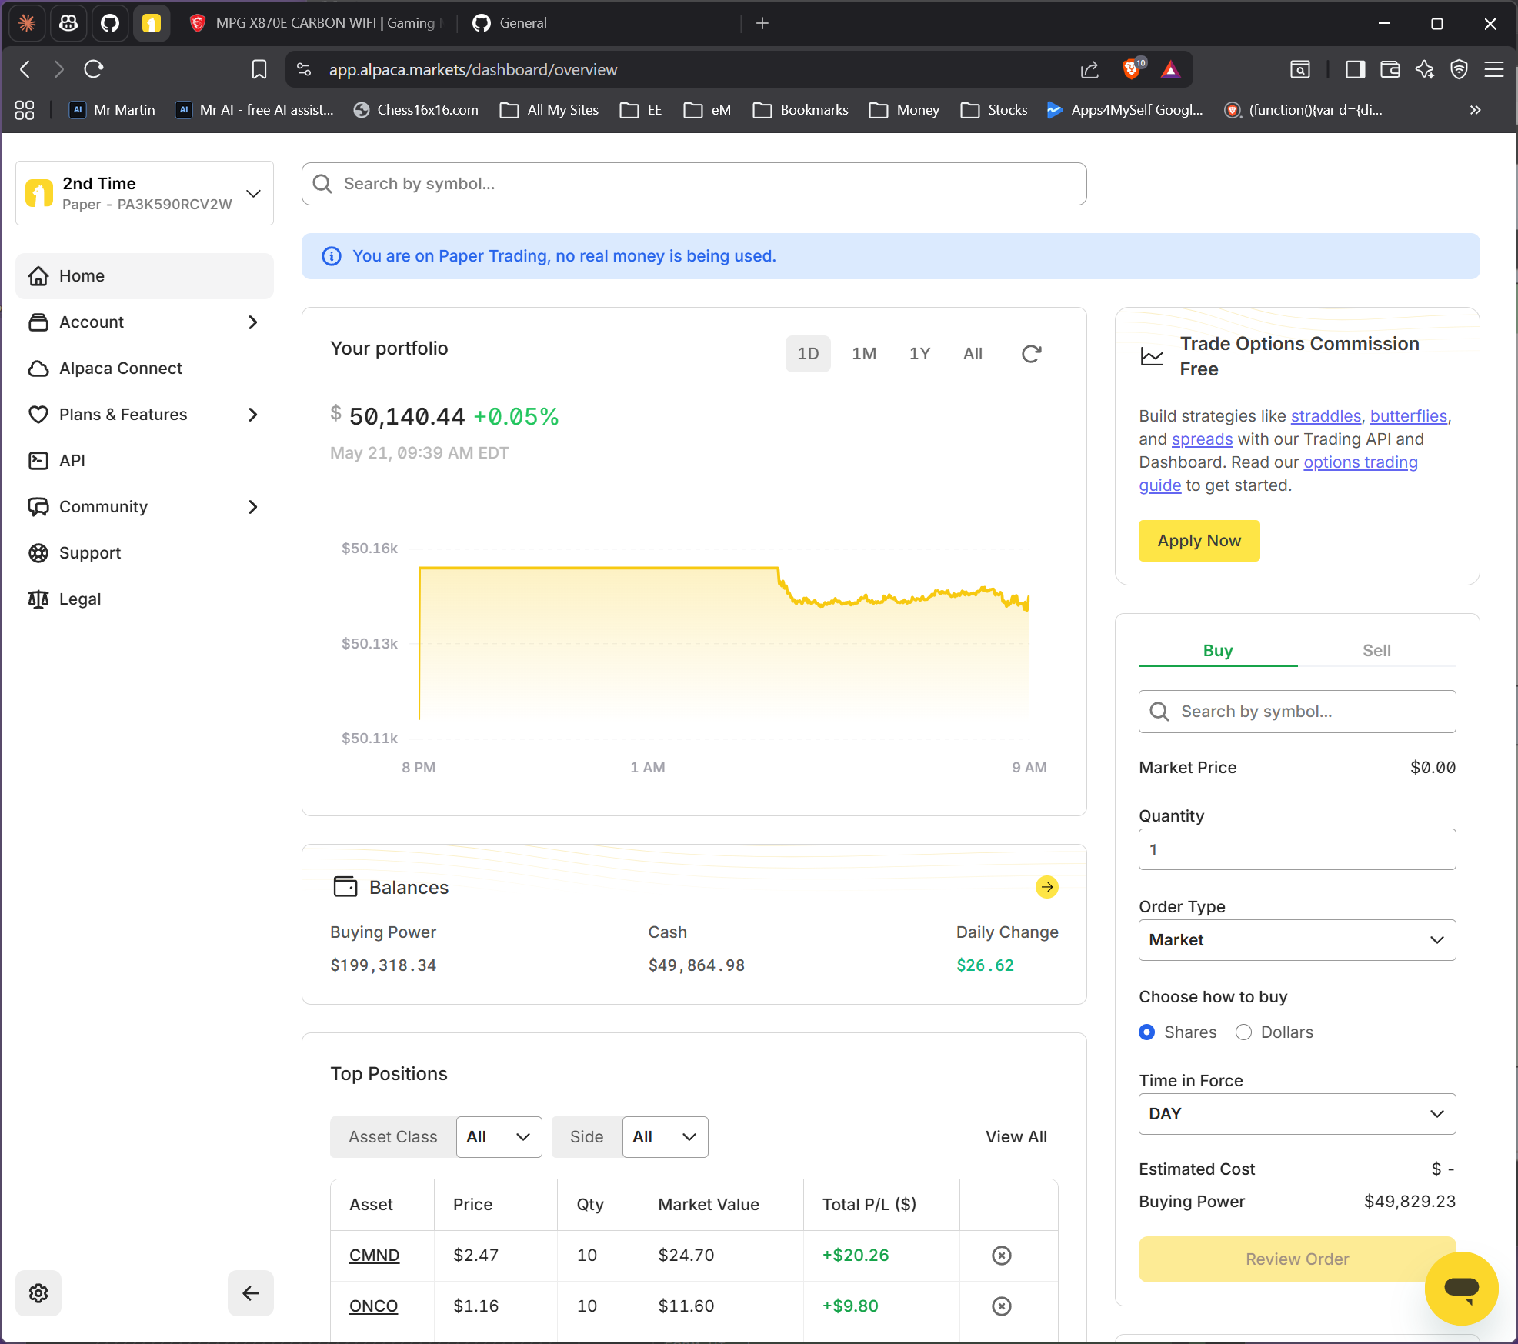Select the 1Y chart range
This screenshot has height=1344, width=1518.
pos(919,354)
